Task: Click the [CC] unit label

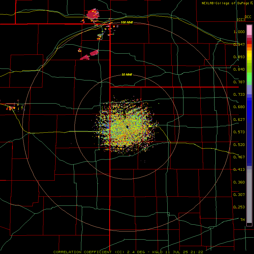Action: point(241,19)
